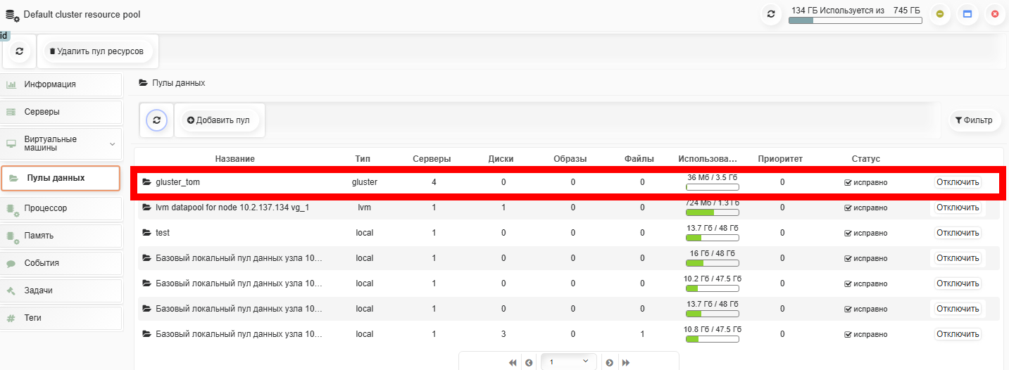Select the Пулы данных menu item
This screenshot has height=370, width=1009.
pos(60,178)
